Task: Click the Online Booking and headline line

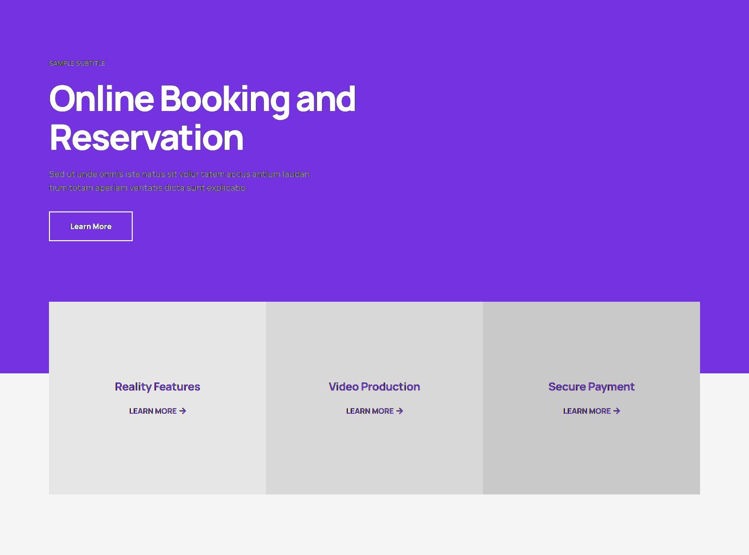Action: [x=202, y=99]
